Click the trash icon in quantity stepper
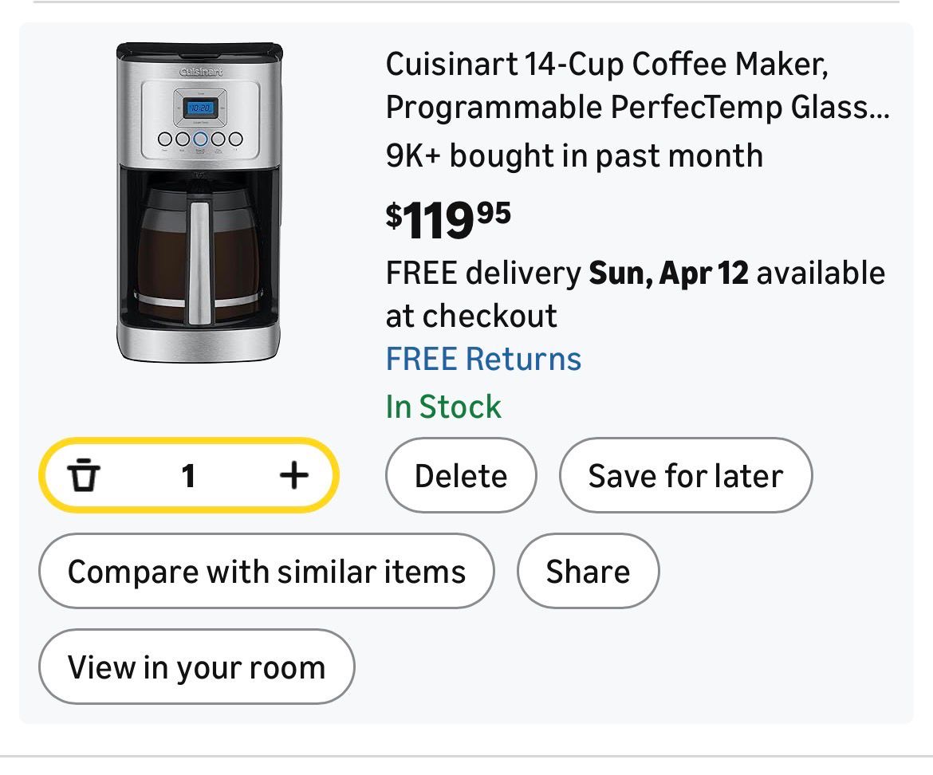The image size is (933, 775). [x=85, y=476]
